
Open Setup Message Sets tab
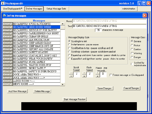pos(56,9)
